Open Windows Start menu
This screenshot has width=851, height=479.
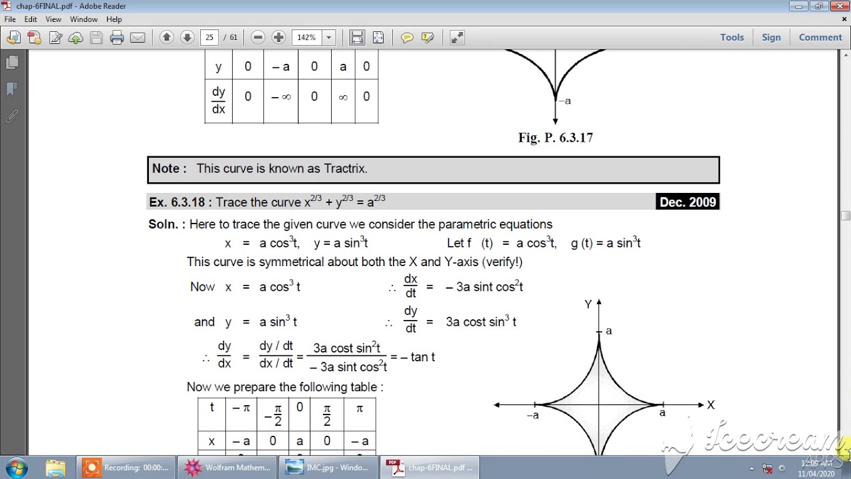[x=16, y=468]
